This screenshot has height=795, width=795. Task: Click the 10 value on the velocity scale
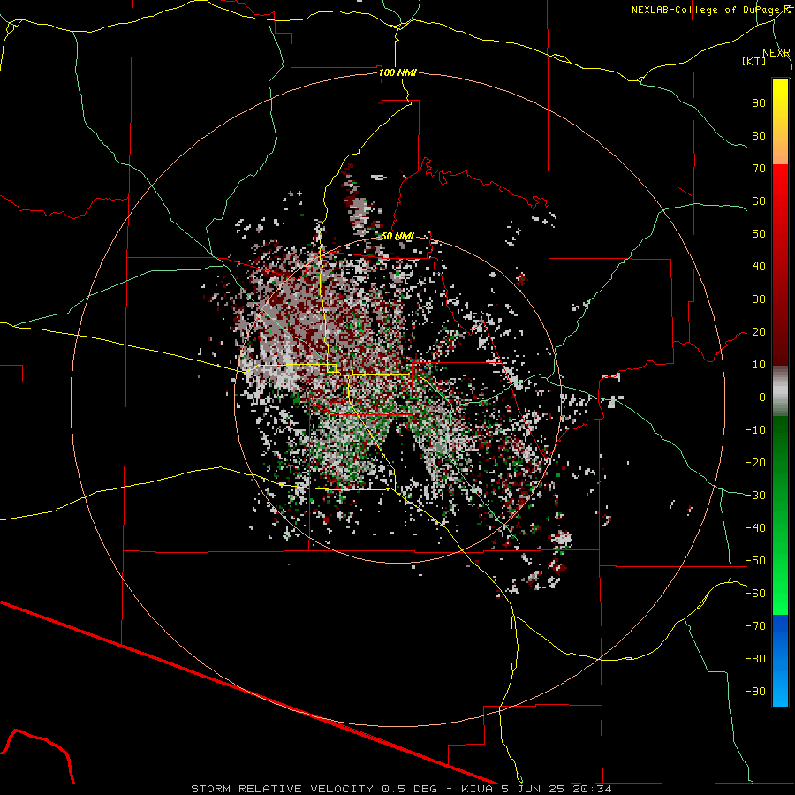tap(759, 365)
